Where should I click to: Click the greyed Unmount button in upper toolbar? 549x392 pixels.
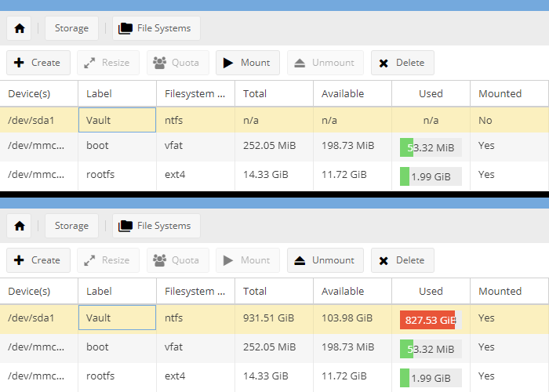325,63
